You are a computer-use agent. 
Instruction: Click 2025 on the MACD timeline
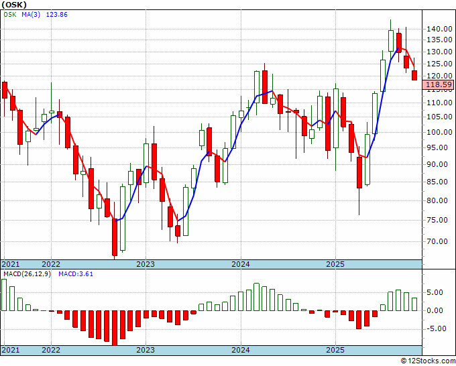[335, 350]
